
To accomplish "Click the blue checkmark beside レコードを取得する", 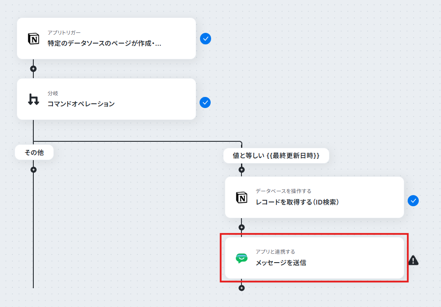I will (x=413, y=201).
